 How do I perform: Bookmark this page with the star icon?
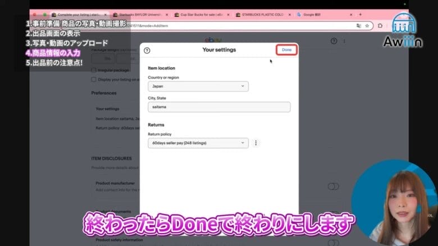367,26
